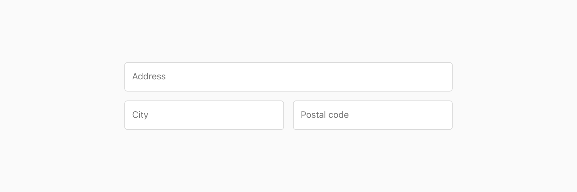577x192 pixels.
Task: Click the Postal code placeholder text
Action: (324, 115)
